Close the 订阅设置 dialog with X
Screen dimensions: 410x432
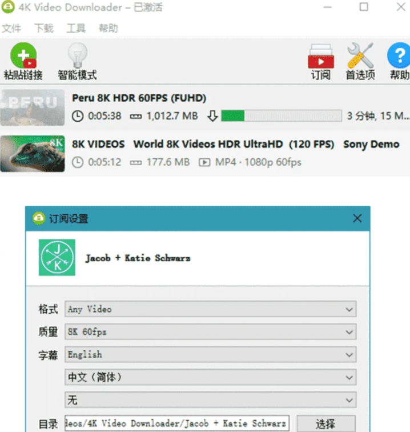[357, 218]
